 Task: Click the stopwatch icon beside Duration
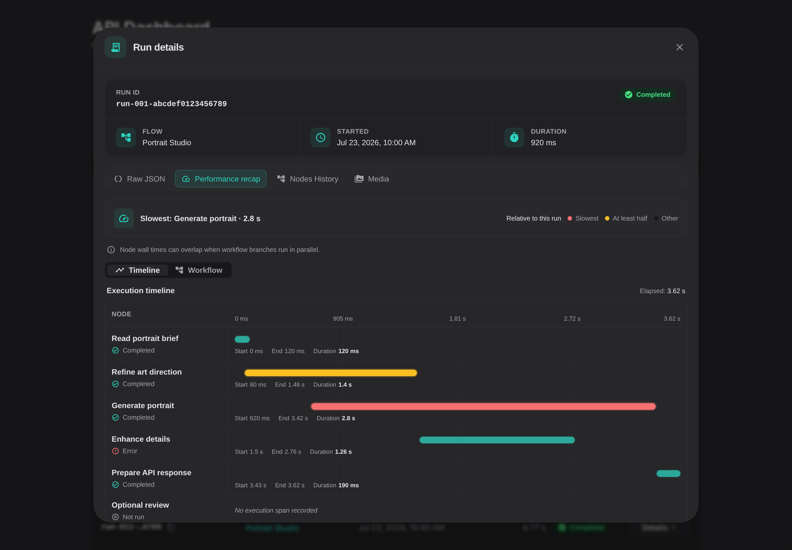514,137
